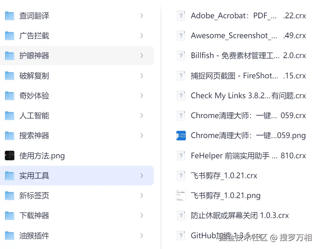Click the 广告拦截 folder icon
The width and height of the screenshot is (319, 249).
coord(10,36)
